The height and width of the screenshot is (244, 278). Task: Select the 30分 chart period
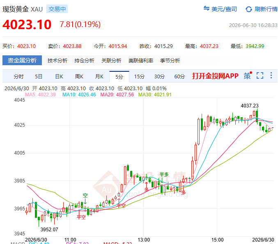tap(159, 77)
